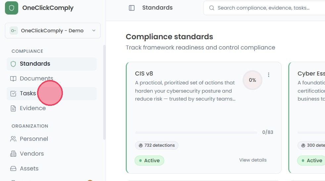Click the Demo organization avatar icon
Image resolution: width=325 pixels, height=181 pixels.
pos(14,31)
